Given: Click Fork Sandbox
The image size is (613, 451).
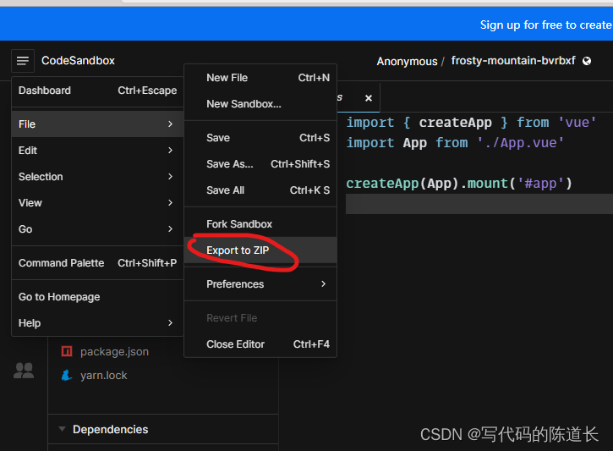Looking at the screenshot, I should pyautogui.click(x=260, y=223).
